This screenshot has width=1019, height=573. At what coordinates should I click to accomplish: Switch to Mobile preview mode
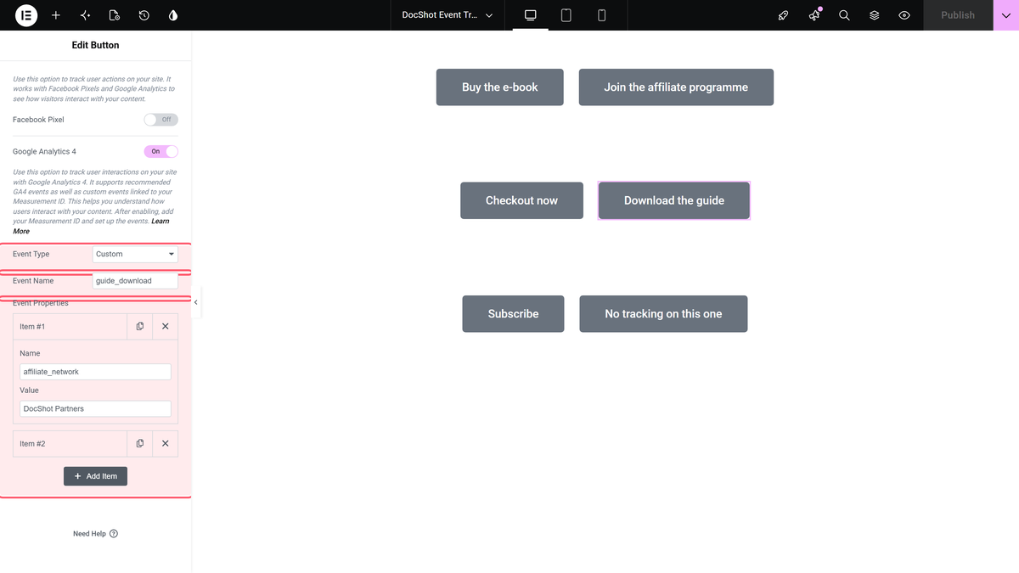602,15
